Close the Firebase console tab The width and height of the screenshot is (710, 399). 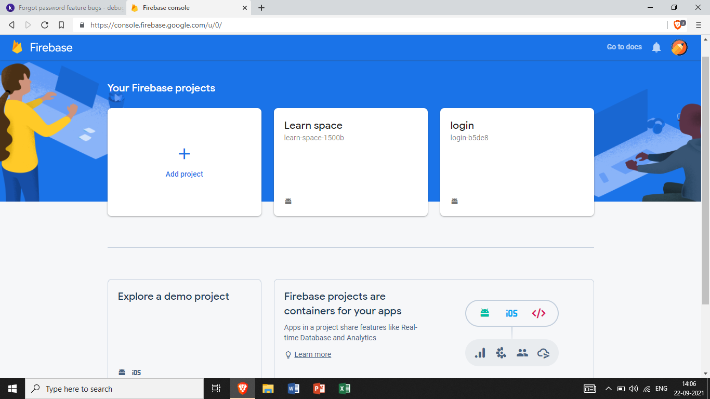pos(245,8)
